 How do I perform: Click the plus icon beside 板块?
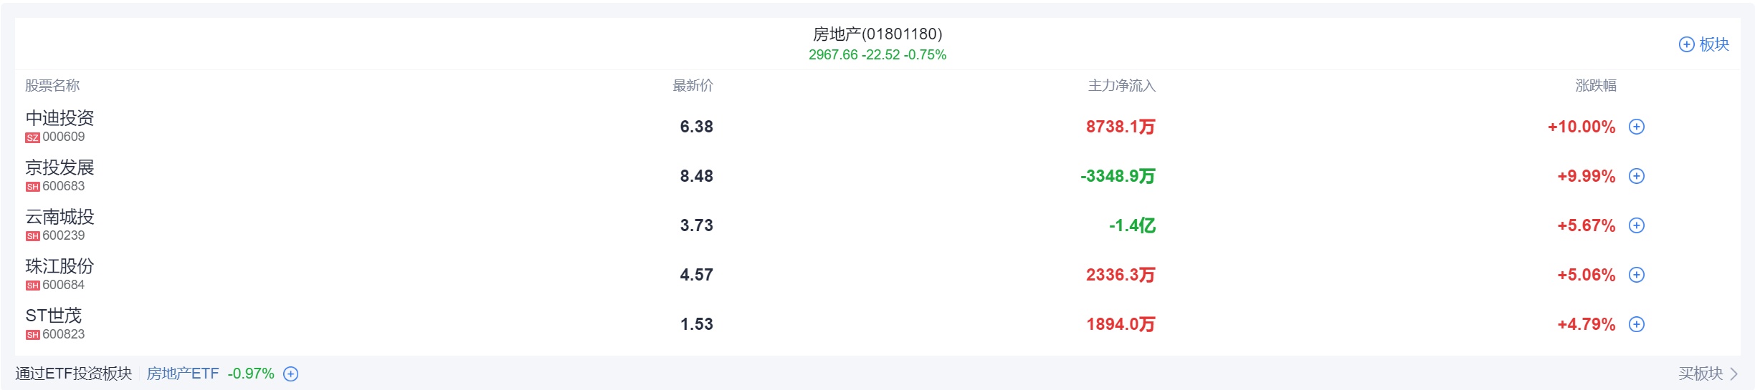(x=1686, y=44)
